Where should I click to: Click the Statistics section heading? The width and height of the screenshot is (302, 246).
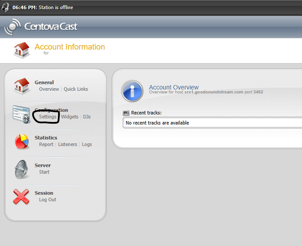click(x=46, y=138)
